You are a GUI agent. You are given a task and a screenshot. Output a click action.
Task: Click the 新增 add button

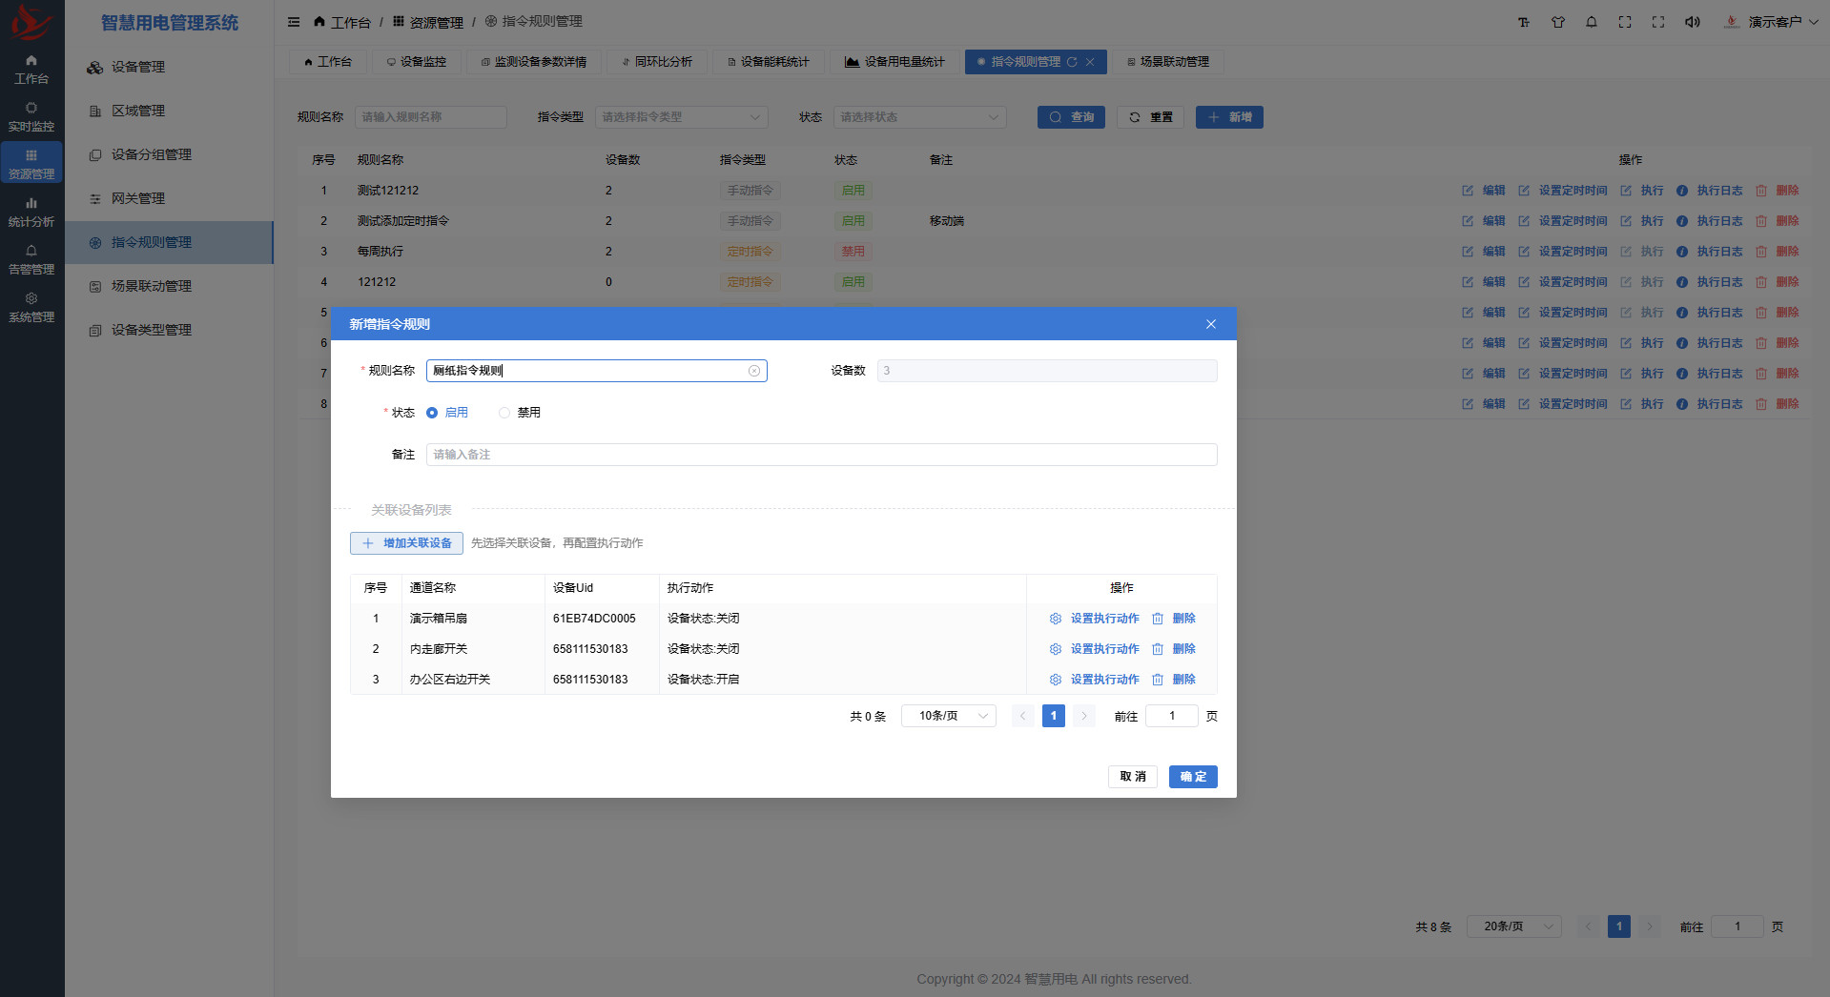click(1229, 117)
